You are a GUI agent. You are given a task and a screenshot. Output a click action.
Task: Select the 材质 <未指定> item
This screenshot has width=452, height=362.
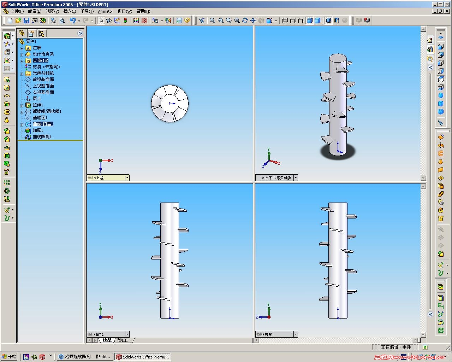point(47,67)
